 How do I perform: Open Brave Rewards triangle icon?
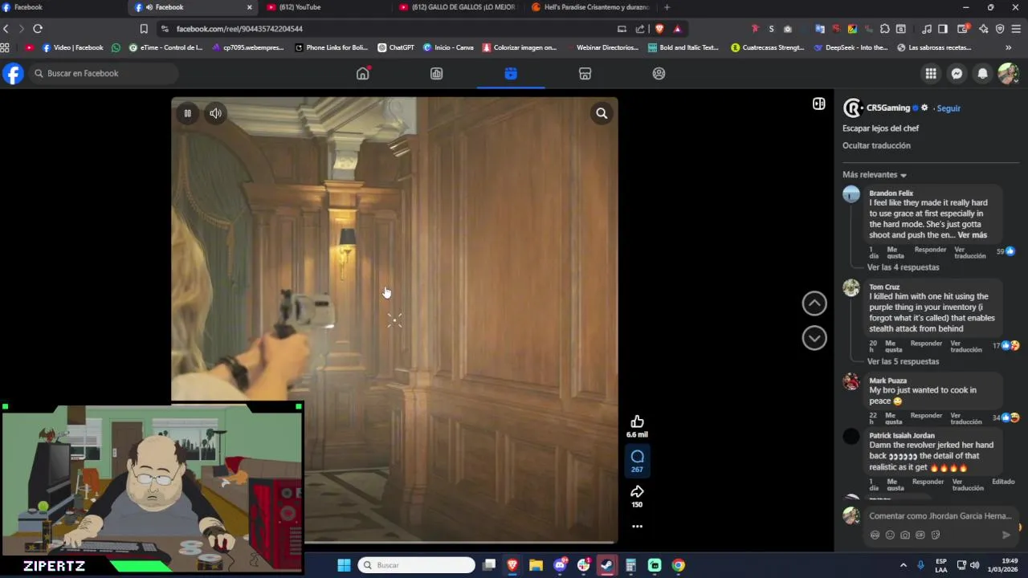677,29
